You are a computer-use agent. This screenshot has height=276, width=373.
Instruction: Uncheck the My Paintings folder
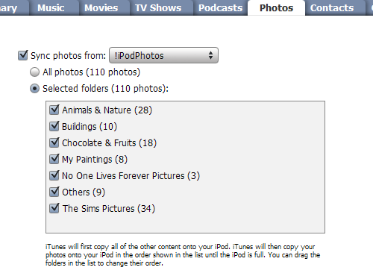pos(54,159)
